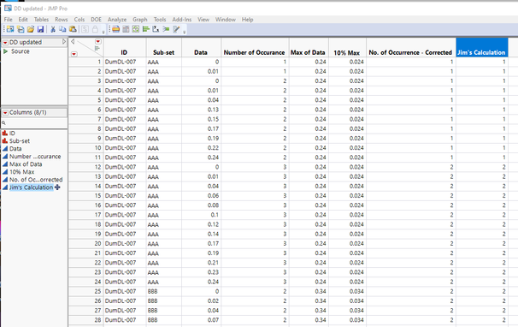Image resolution: width=518 pixels, height=327 pixels.
Task: Click the continuous icon next to Data column
Action: pyautogui.click(x=5, y=149)
